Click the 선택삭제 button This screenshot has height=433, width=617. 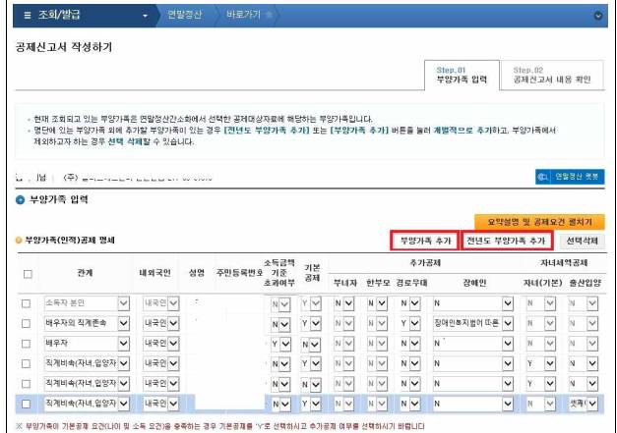point(582,241)
